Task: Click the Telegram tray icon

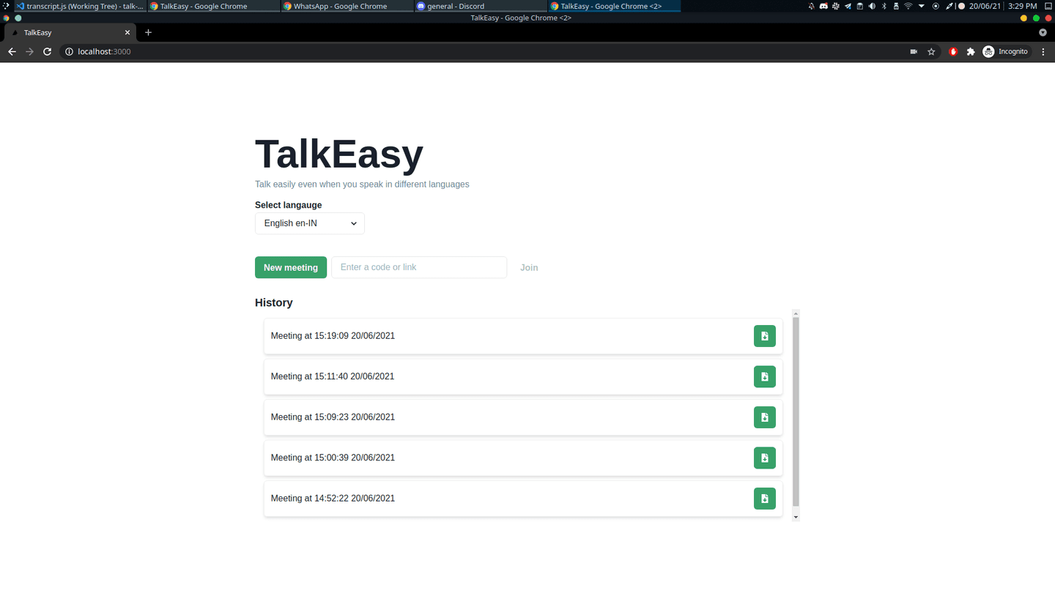Action: [848, 6]
